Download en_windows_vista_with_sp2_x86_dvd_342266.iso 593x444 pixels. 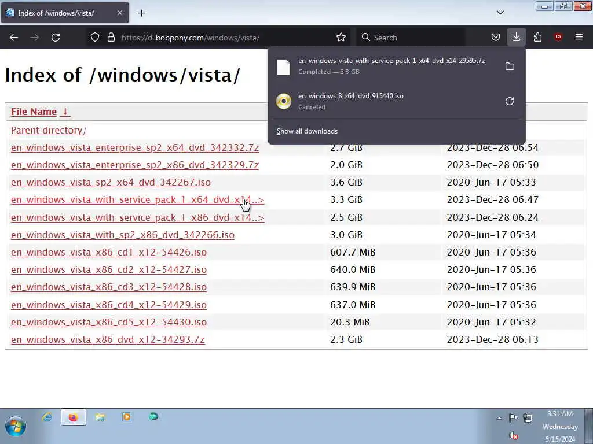[x=123, y=235]
